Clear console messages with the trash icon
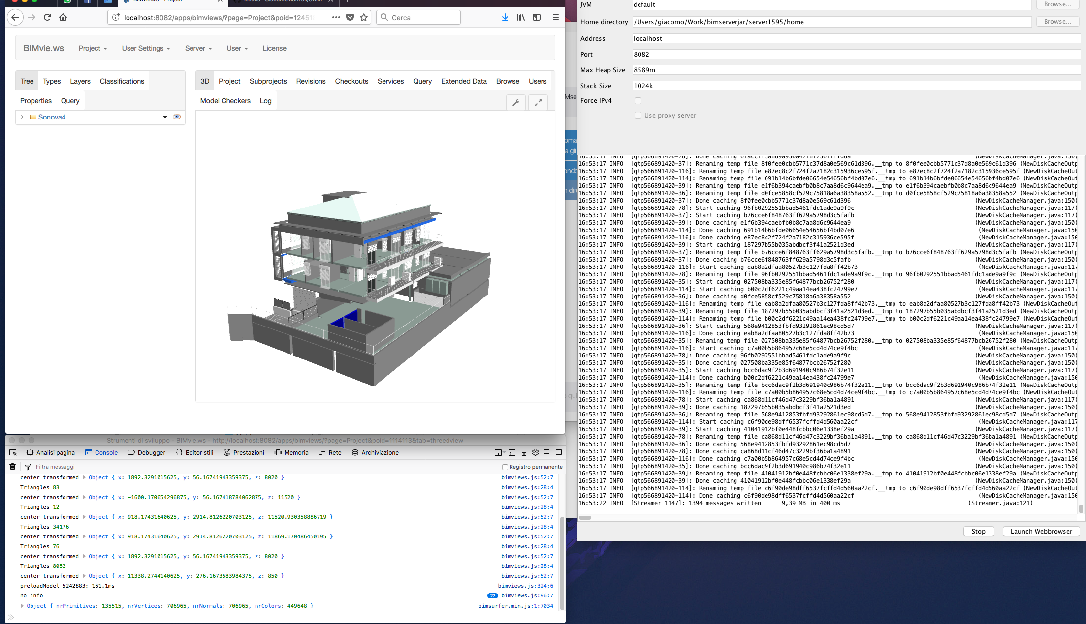The image size is (1086, 624). click(12, 466)
